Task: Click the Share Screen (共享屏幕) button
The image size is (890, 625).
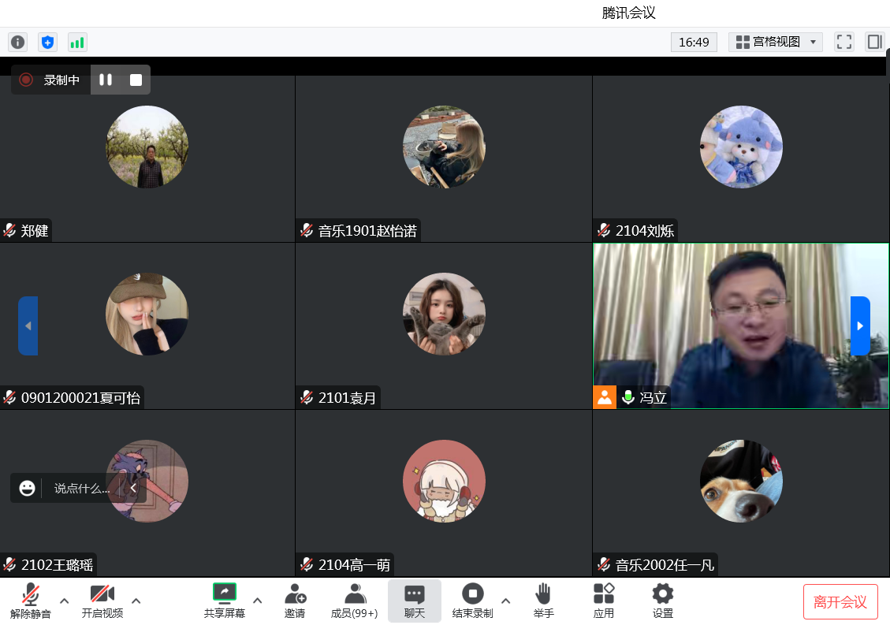Action: (x=225, y=601)
